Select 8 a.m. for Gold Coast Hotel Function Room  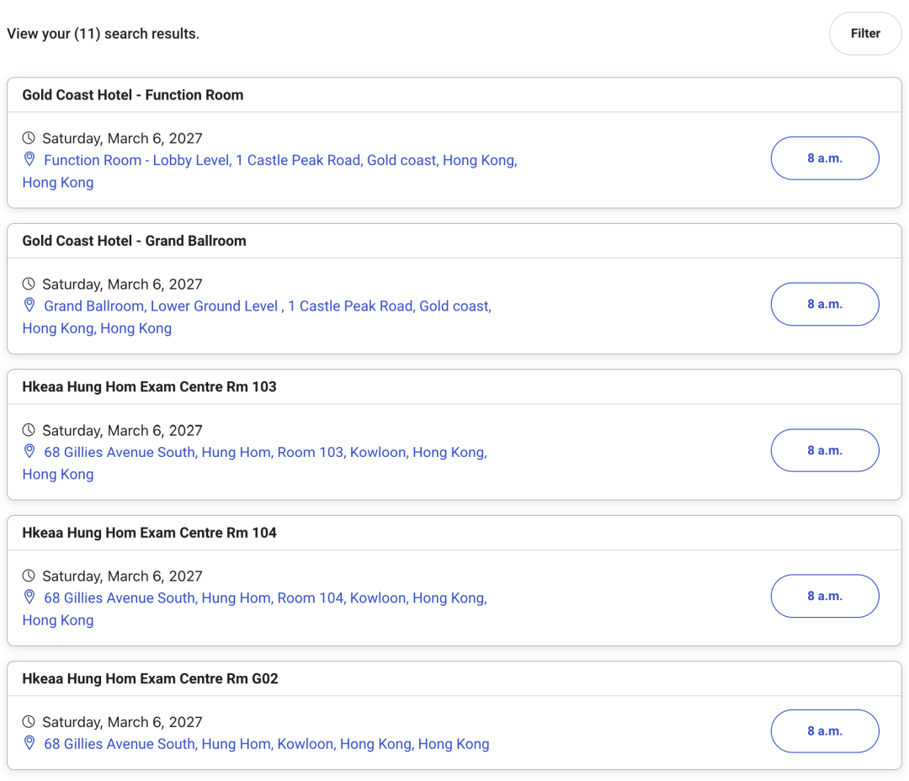click(824, 158)
